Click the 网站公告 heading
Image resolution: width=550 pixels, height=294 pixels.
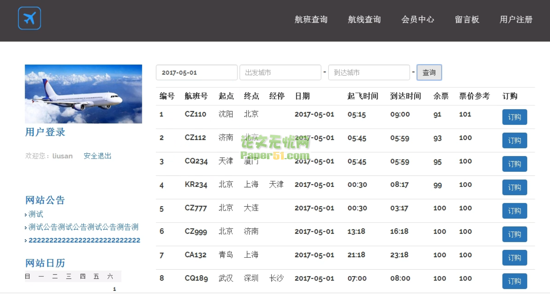click(45, 200)
